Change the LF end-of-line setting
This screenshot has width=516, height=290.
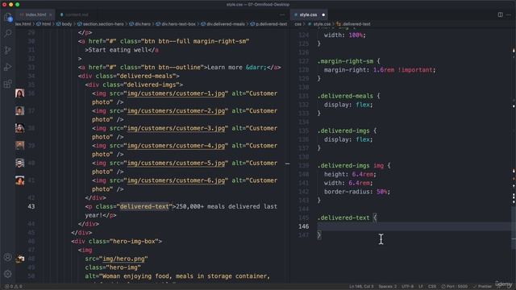pos(421,287)
